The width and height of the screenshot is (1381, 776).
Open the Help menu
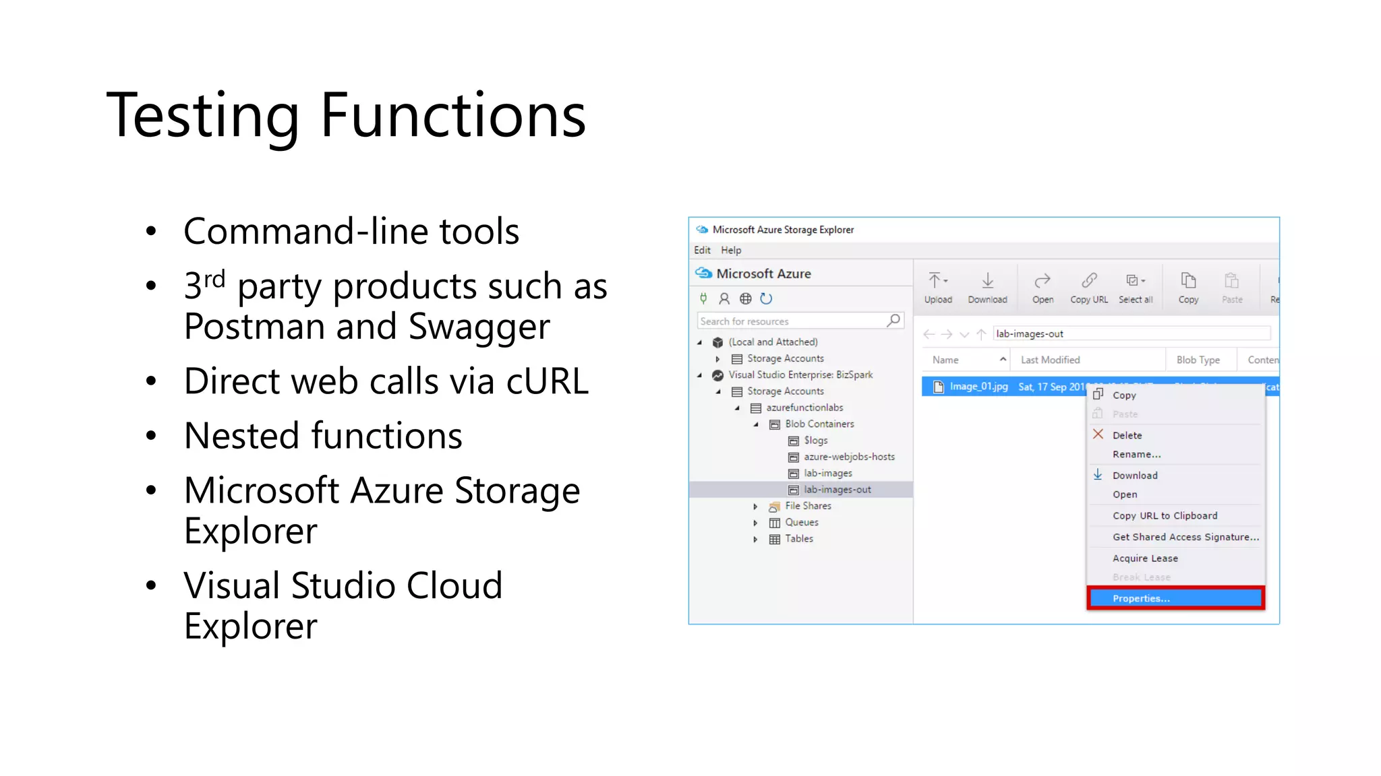point(730,250)
